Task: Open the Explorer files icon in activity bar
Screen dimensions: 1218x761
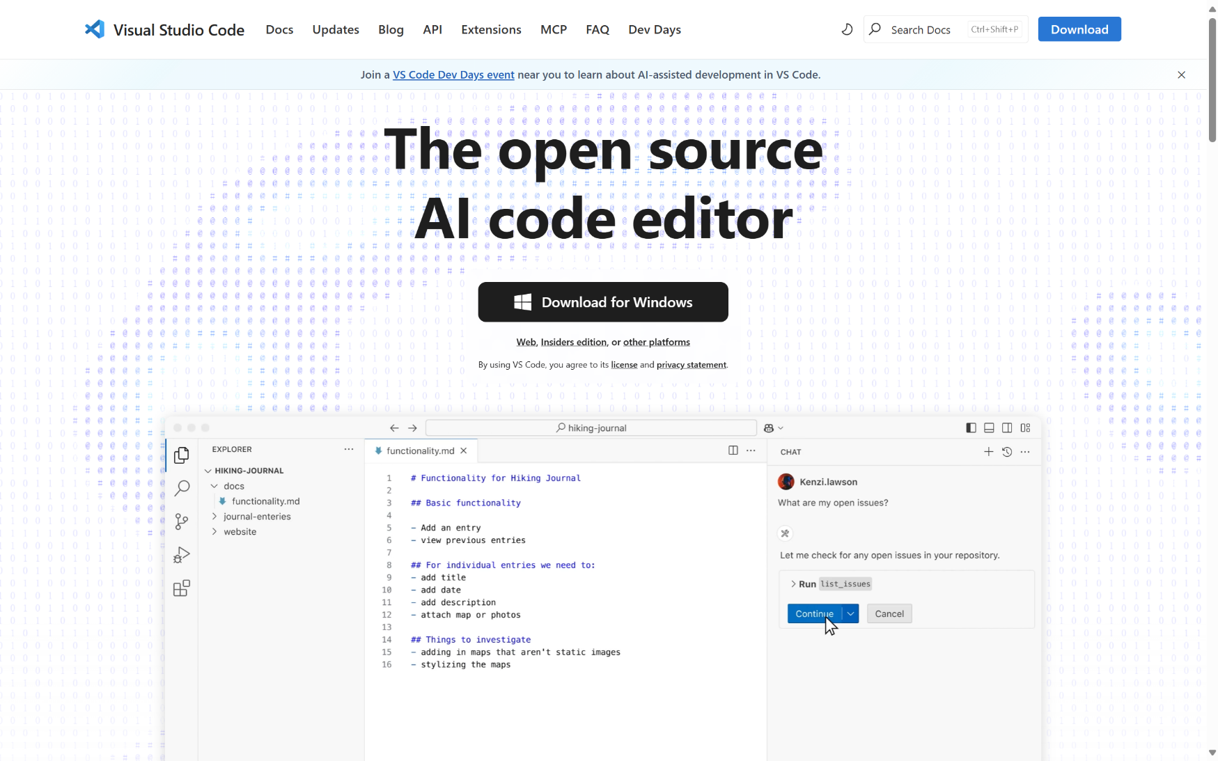Action: [x=182, y=455]
